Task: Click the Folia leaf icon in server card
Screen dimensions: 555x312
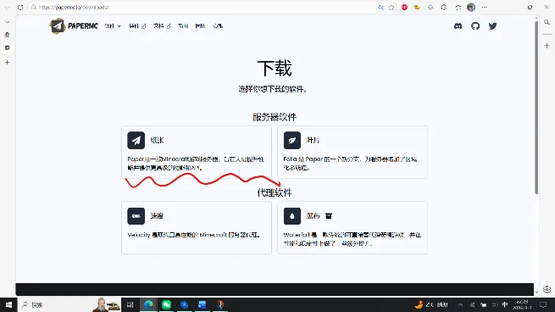Action: point(292,140)
